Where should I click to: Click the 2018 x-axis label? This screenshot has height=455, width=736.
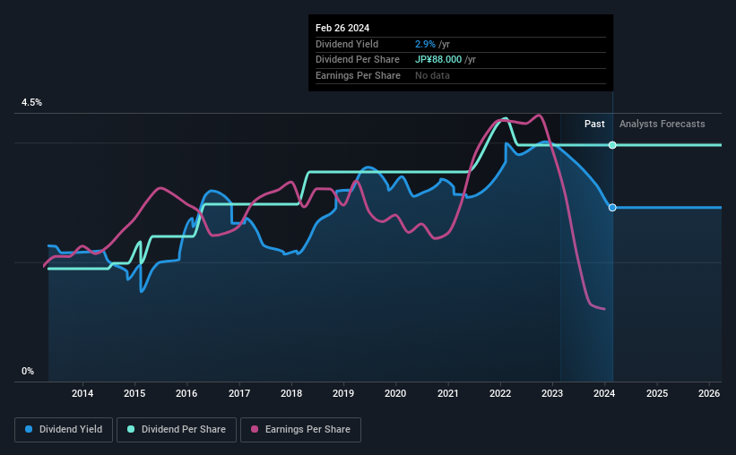click(291, 393)
